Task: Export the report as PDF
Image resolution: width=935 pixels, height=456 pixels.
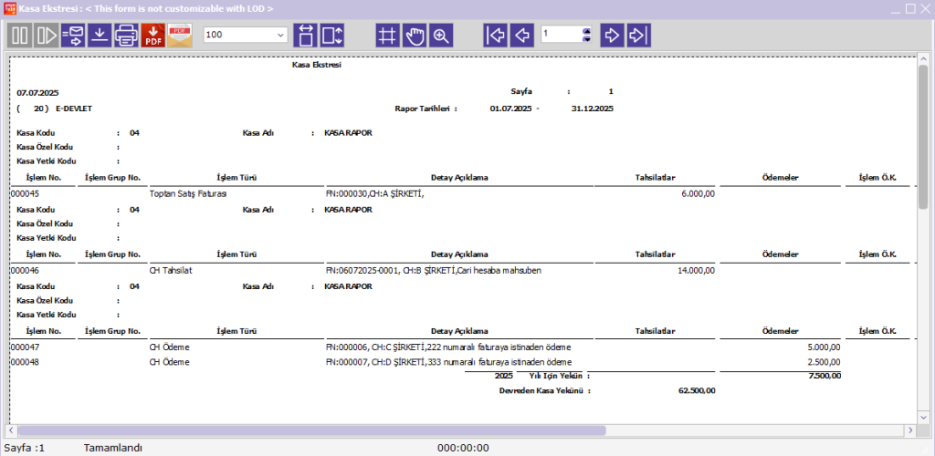Action: (x=153, y=36)
